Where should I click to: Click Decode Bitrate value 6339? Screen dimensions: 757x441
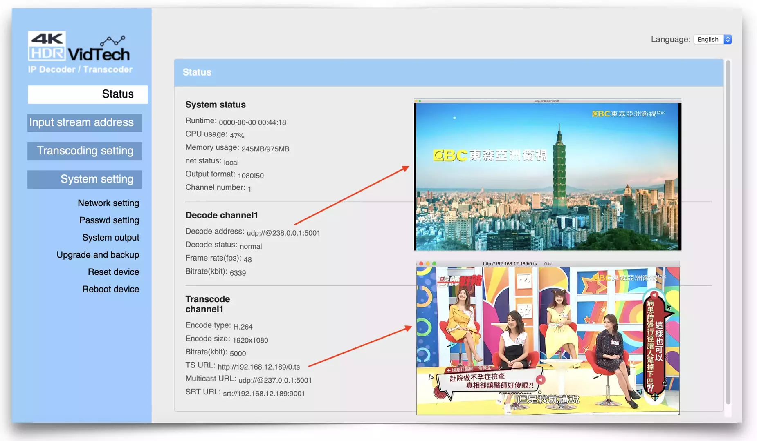pos(238,273)
